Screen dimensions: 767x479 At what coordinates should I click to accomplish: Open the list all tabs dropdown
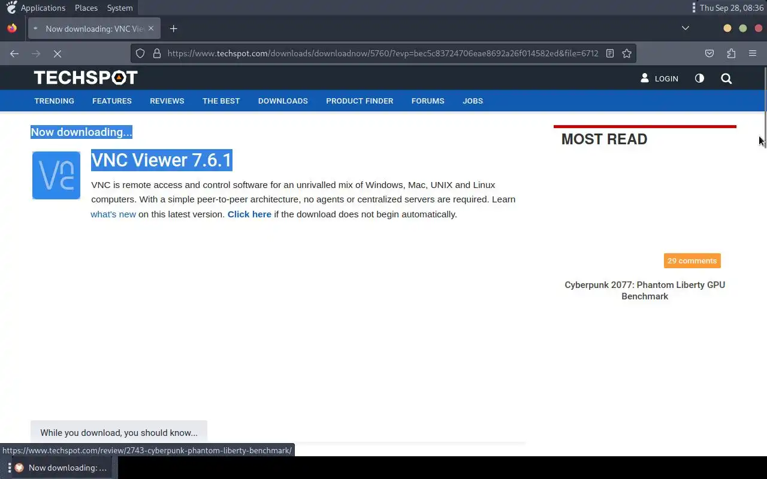point(686,28)
